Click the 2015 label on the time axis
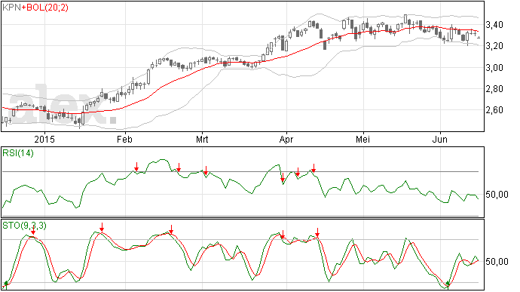Screen dimensions: 520x292 (44, 139)
